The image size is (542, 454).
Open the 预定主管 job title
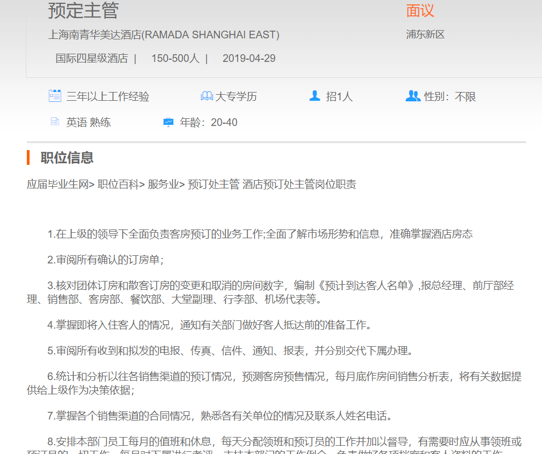click(83, 10)
